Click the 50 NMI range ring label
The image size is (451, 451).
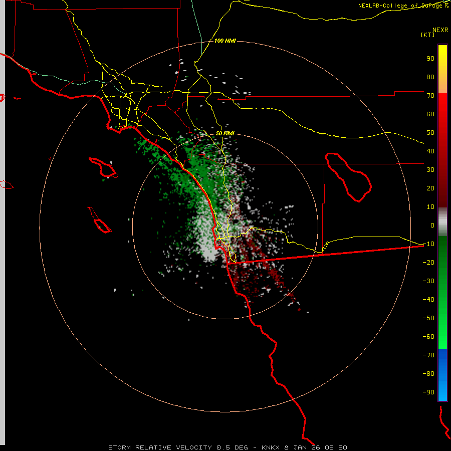coord(225,133)
